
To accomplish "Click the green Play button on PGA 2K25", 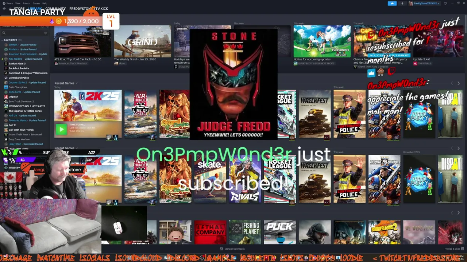I will click(61, 129).
